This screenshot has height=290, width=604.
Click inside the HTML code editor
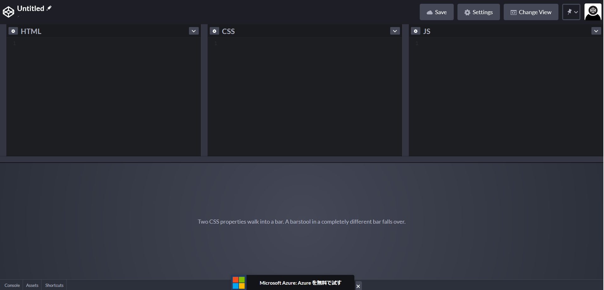[x=104, y=94]
